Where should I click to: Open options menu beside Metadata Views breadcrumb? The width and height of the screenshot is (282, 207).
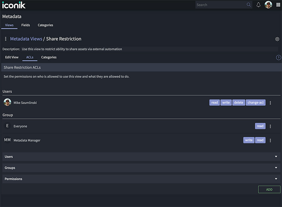(6, 39)
